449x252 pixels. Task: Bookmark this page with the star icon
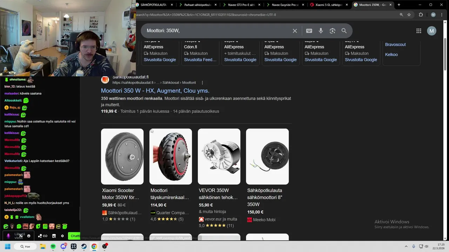click(x=409, y=15)
